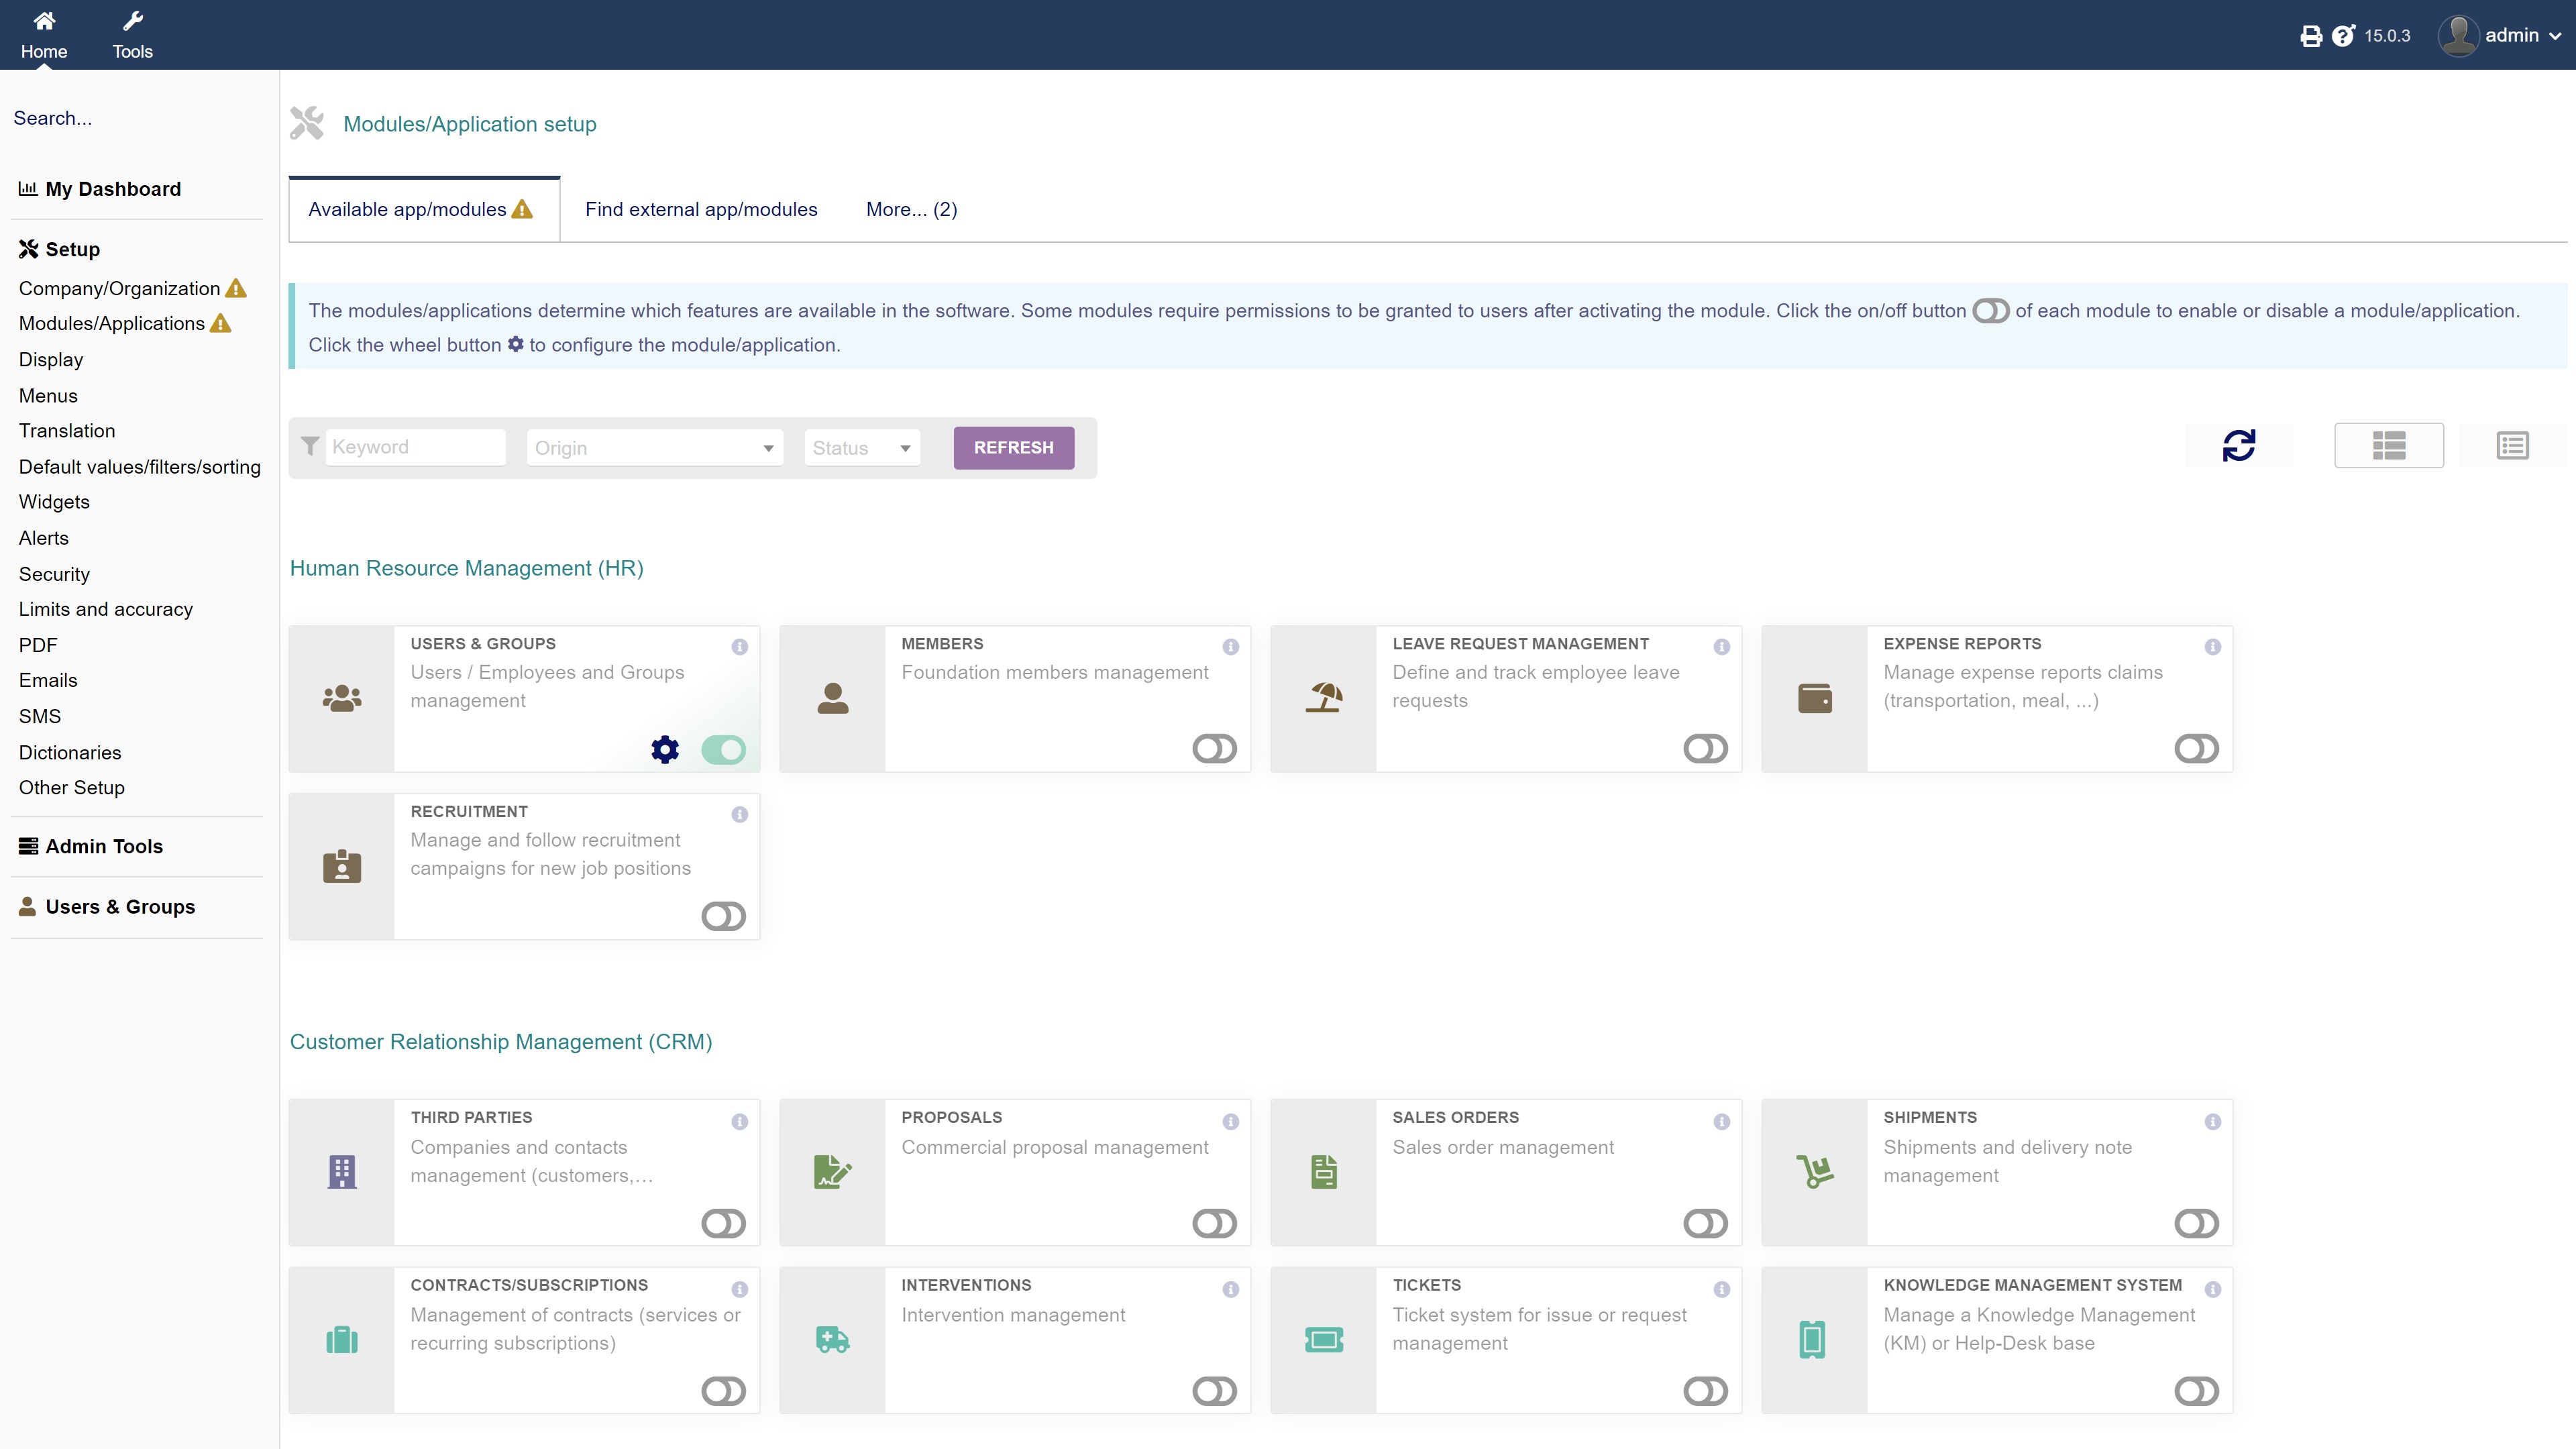Select the Available app/modules tab
Image resolution: width=2576 pixels, height=1449 pixels.
(424, 210)
